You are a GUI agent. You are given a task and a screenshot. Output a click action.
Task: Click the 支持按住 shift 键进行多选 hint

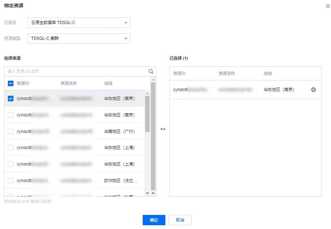(x=28, y=202)
